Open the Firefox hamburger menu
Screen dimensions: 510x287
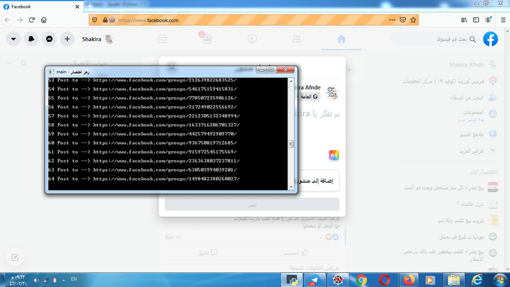click(x=503, y=20)
